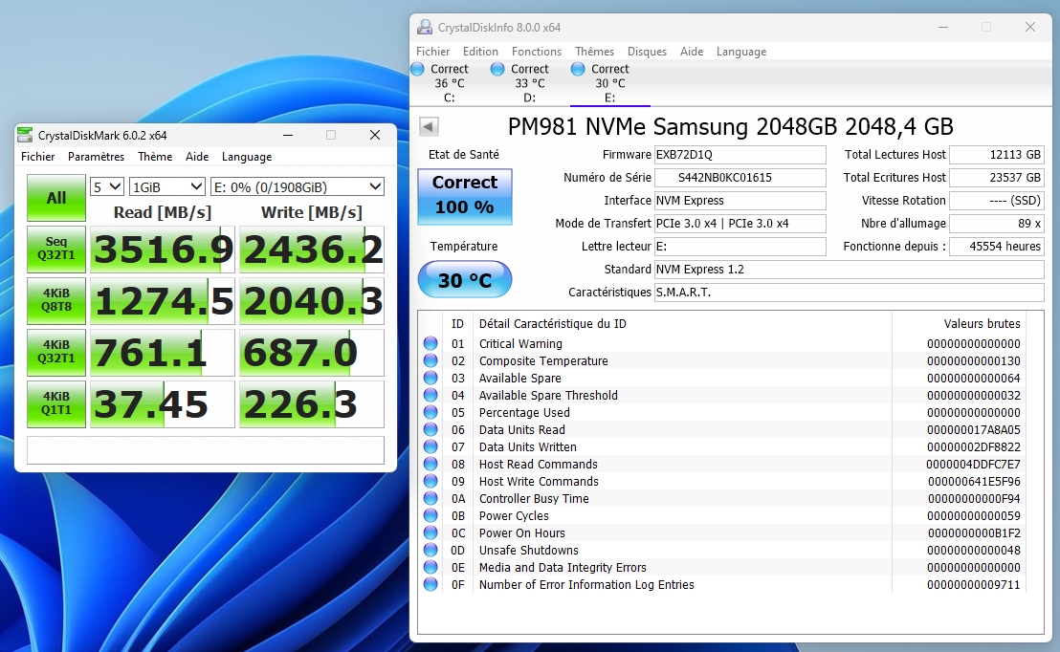Click the previous disk arrow in CrystalDiskInfo

(430, 126)
